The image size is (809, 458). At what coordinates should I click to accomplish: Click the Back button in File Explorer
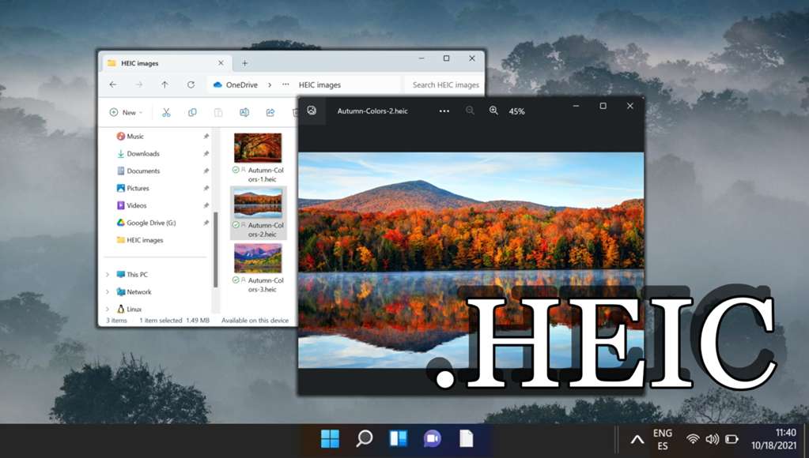pos(113,84)
